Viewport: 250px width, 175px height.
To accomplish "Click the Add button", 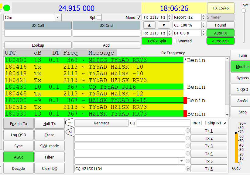I will point(106,45).
